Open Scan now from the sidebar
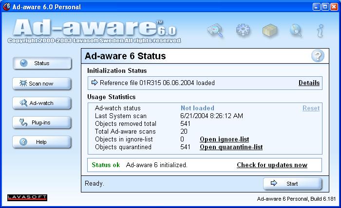Screen dimensions: 341x208 point(42,84)
